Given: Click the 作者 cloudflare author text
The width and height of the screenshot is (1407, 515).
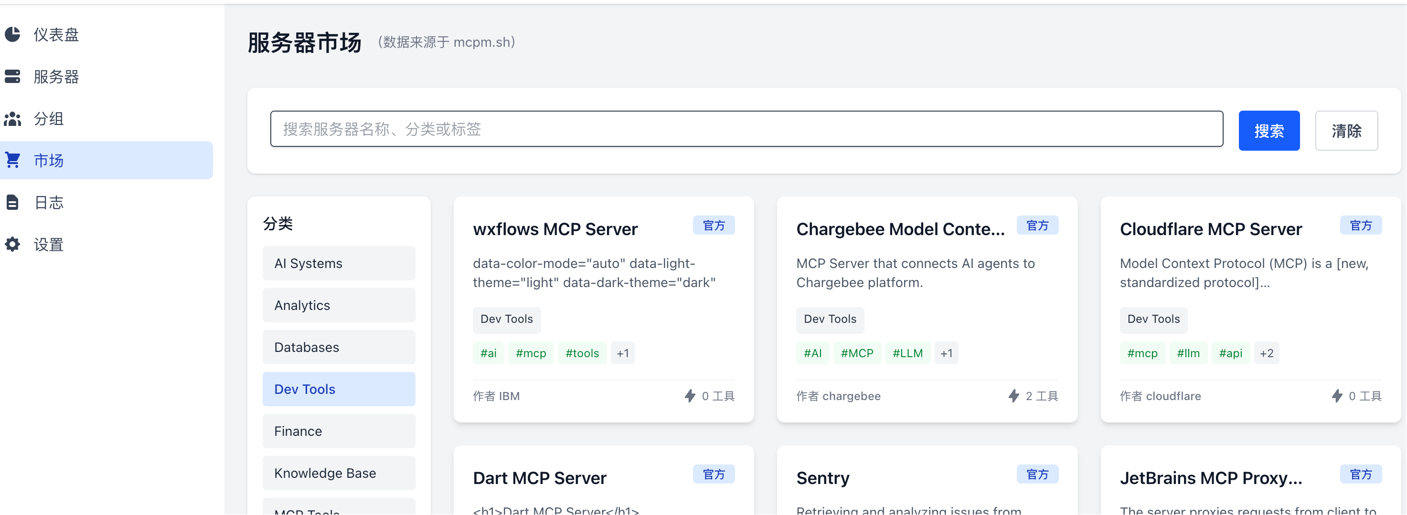Looking at the screenshot, I should tap(1161, 396).
